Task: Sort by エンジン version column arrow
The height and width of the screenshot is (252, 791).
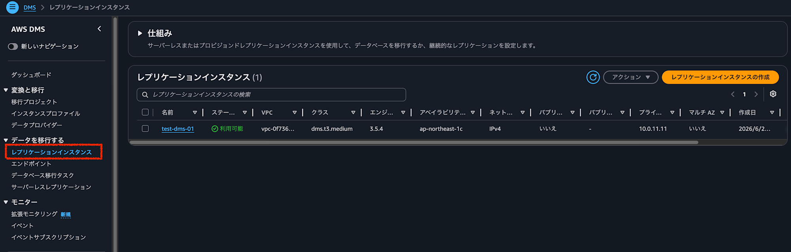Action: [x=403, y=113]
